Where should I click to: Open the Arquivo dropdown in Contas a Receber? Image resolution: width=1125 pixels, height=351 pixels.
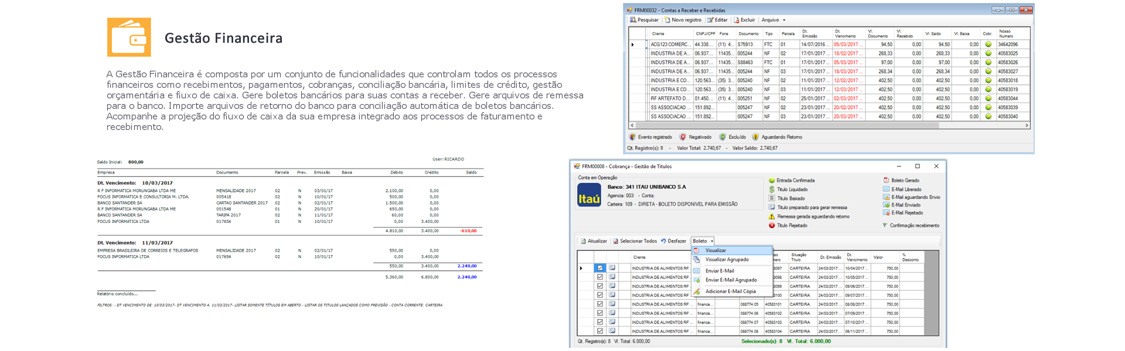[x=773, y=20]
